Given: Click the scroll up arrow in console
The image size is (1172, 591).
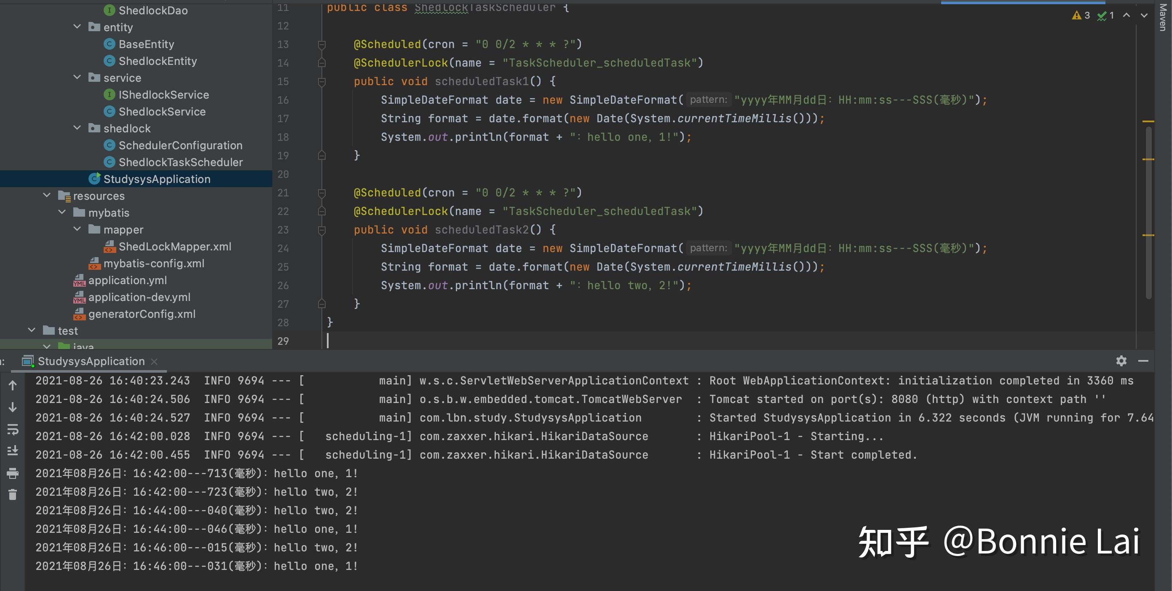Looking at the screenshot, I should (x=13, y=385).
